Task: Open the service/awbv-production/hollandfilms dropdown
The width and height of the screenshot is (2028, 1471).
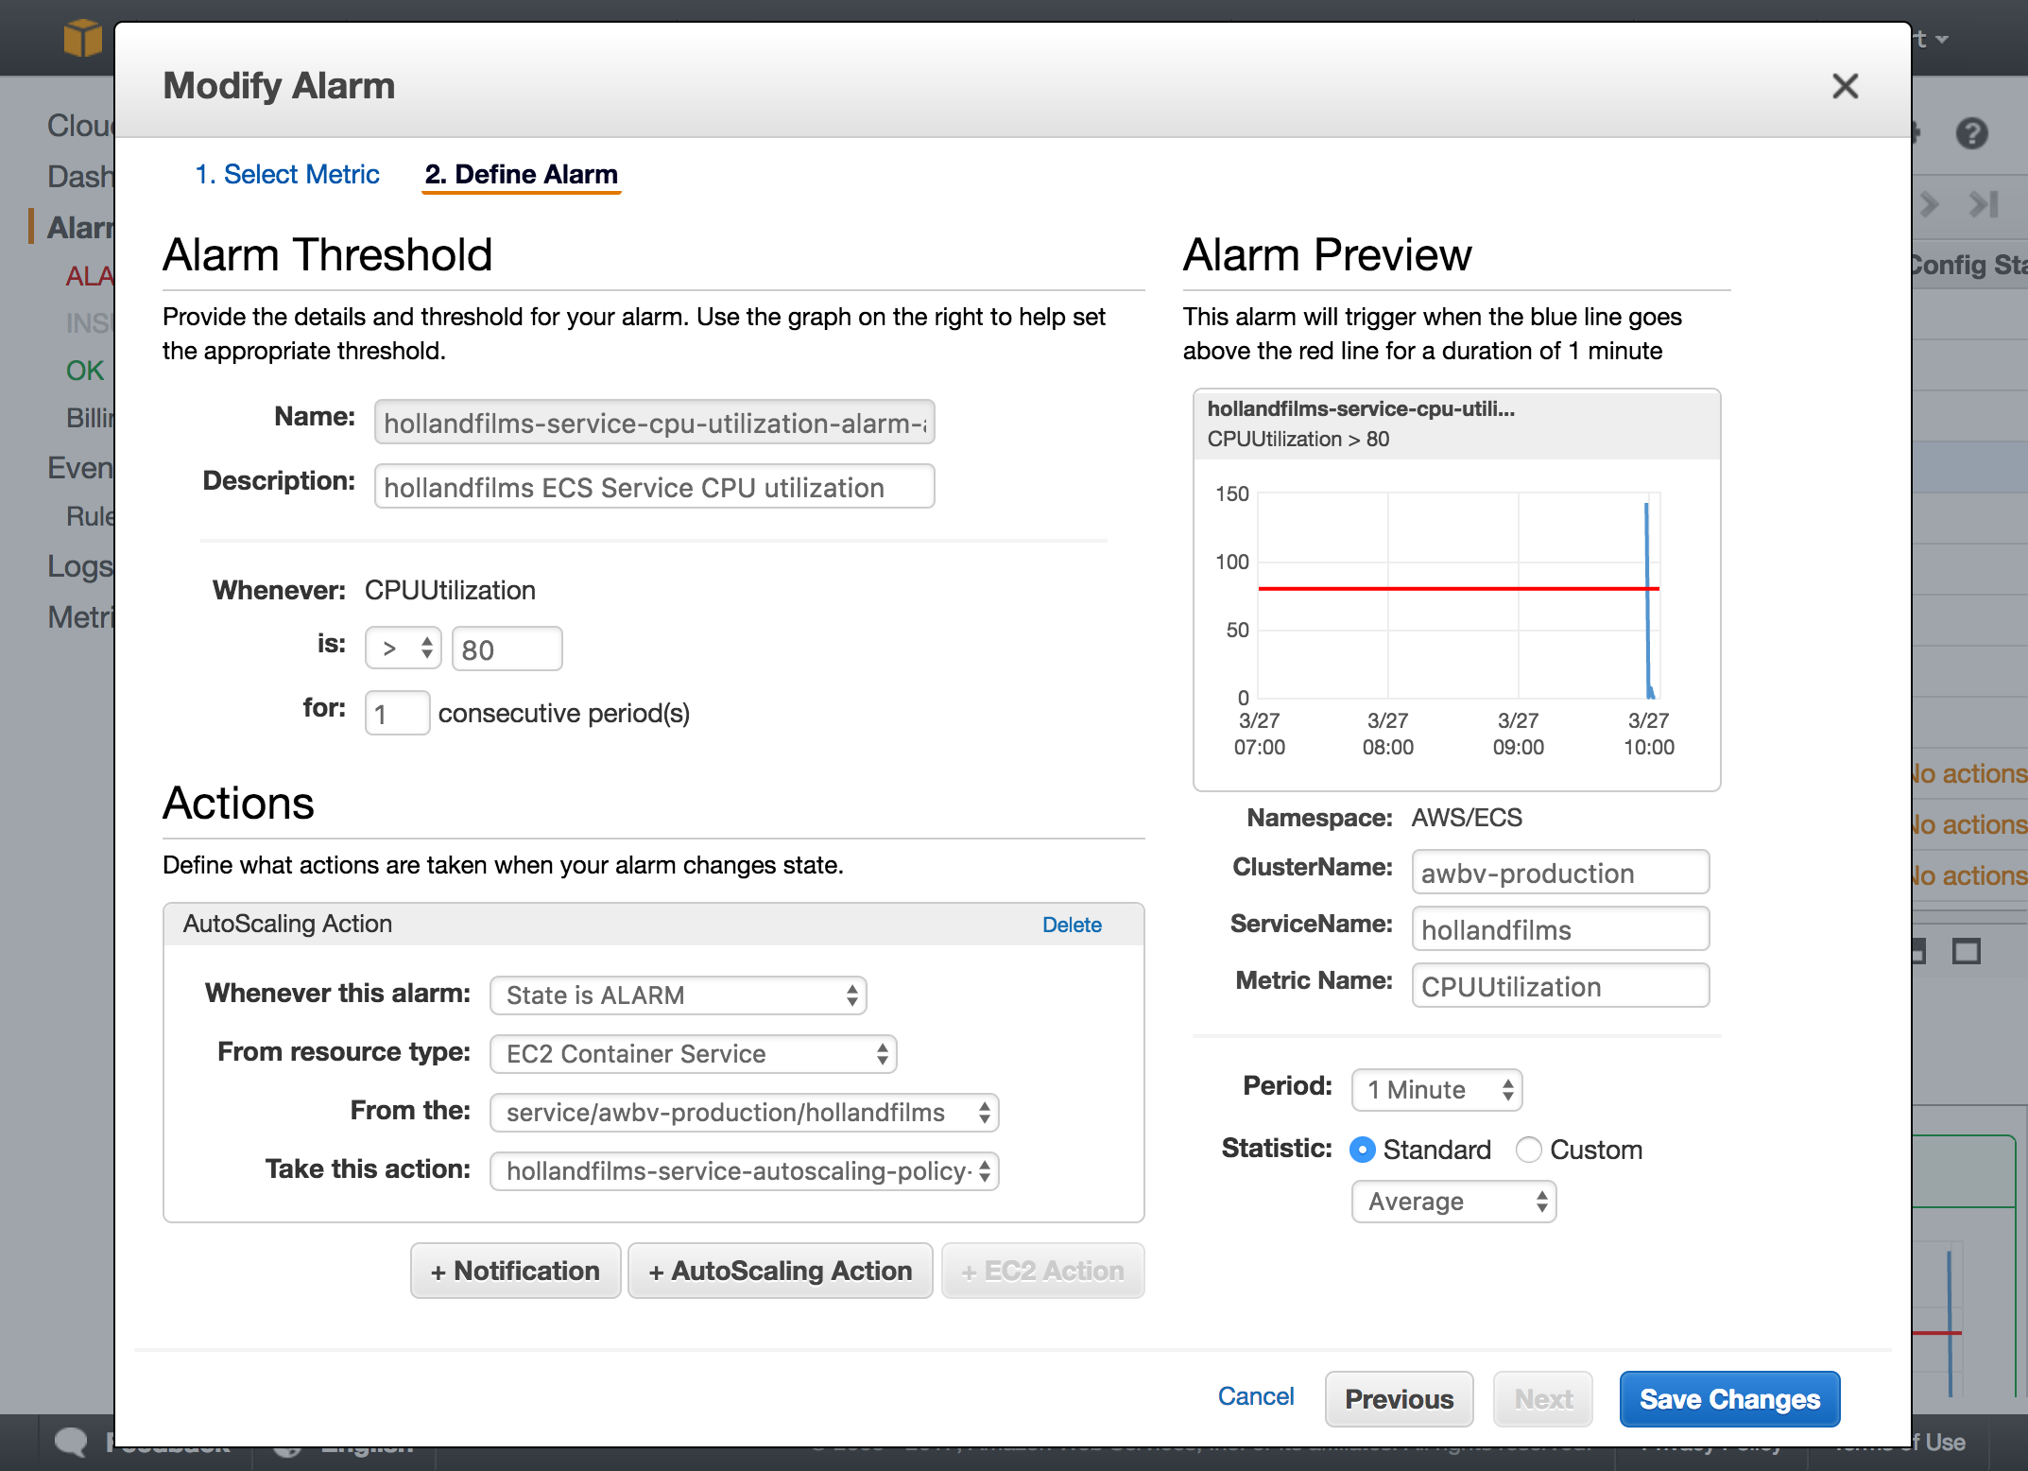Action: [744, 1113]
